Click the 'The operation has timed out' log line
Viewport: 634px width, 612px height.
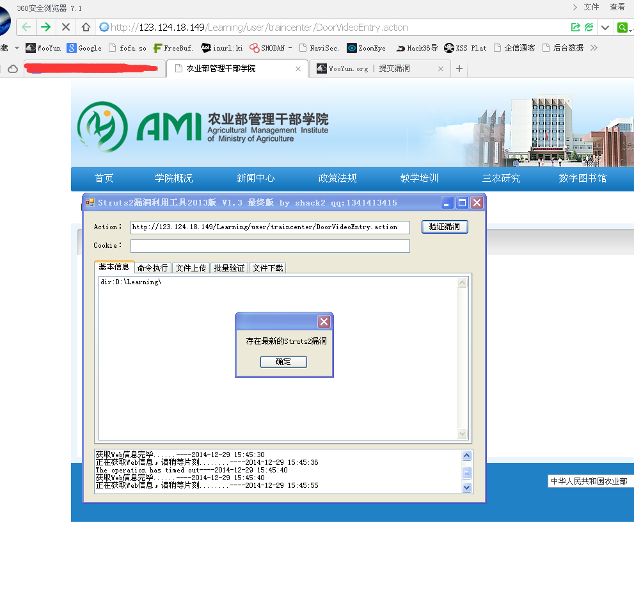[x=192, y=470]
